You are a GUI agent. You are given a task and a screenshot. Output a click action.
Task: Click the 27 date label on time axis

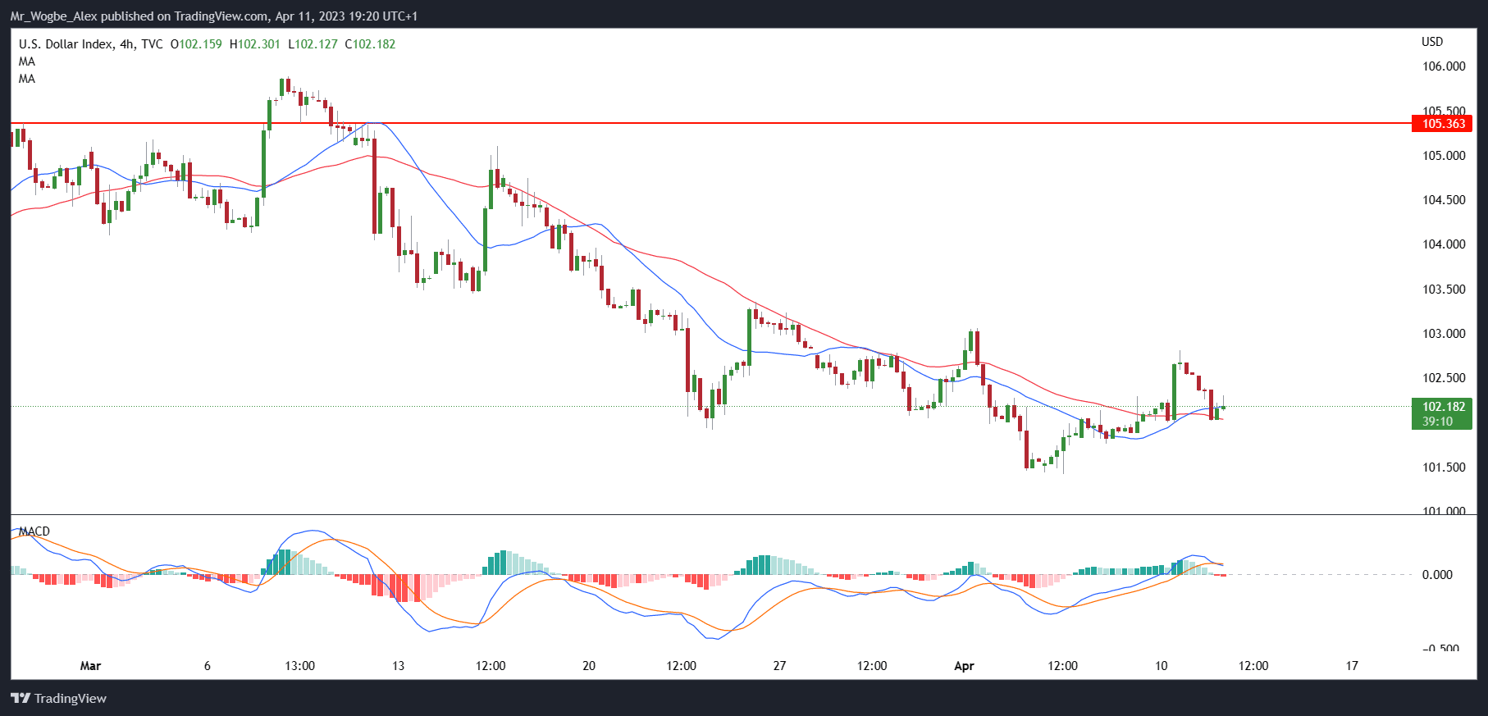779,666
